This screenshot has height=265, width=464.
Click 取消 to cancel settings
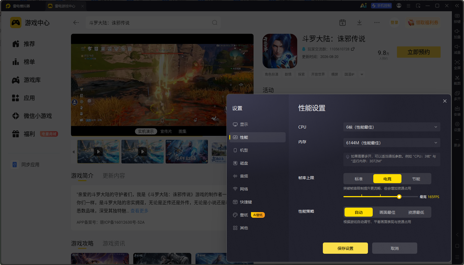395,248
